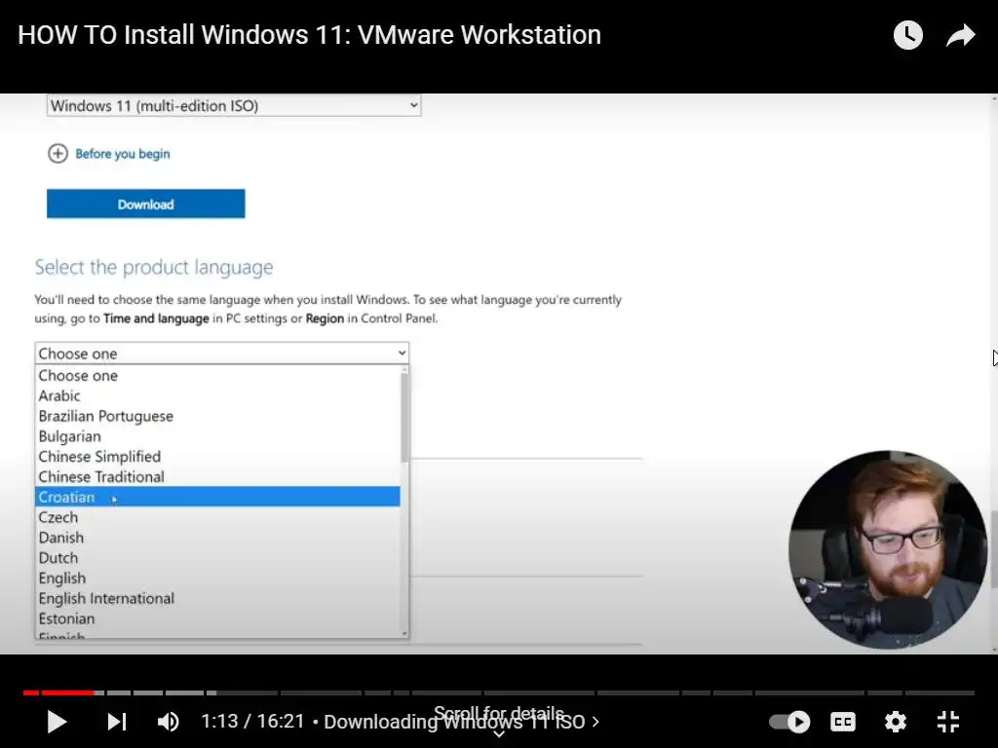Toggle closed captions

[x=843, y=722]
